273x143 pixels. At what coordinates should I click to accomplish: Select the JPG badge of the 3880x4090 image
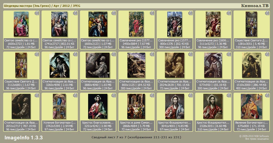114,54
